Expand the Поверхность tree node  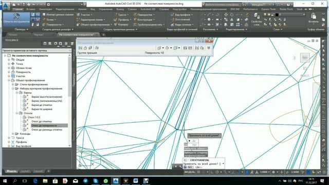(x=9, y=72)
